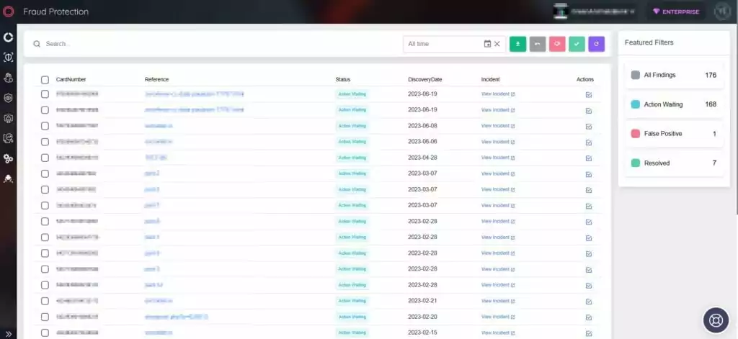Click the action icon for the 2023-06-06 row
This screenshot has height=339, width=738.
tap(588, 142)
